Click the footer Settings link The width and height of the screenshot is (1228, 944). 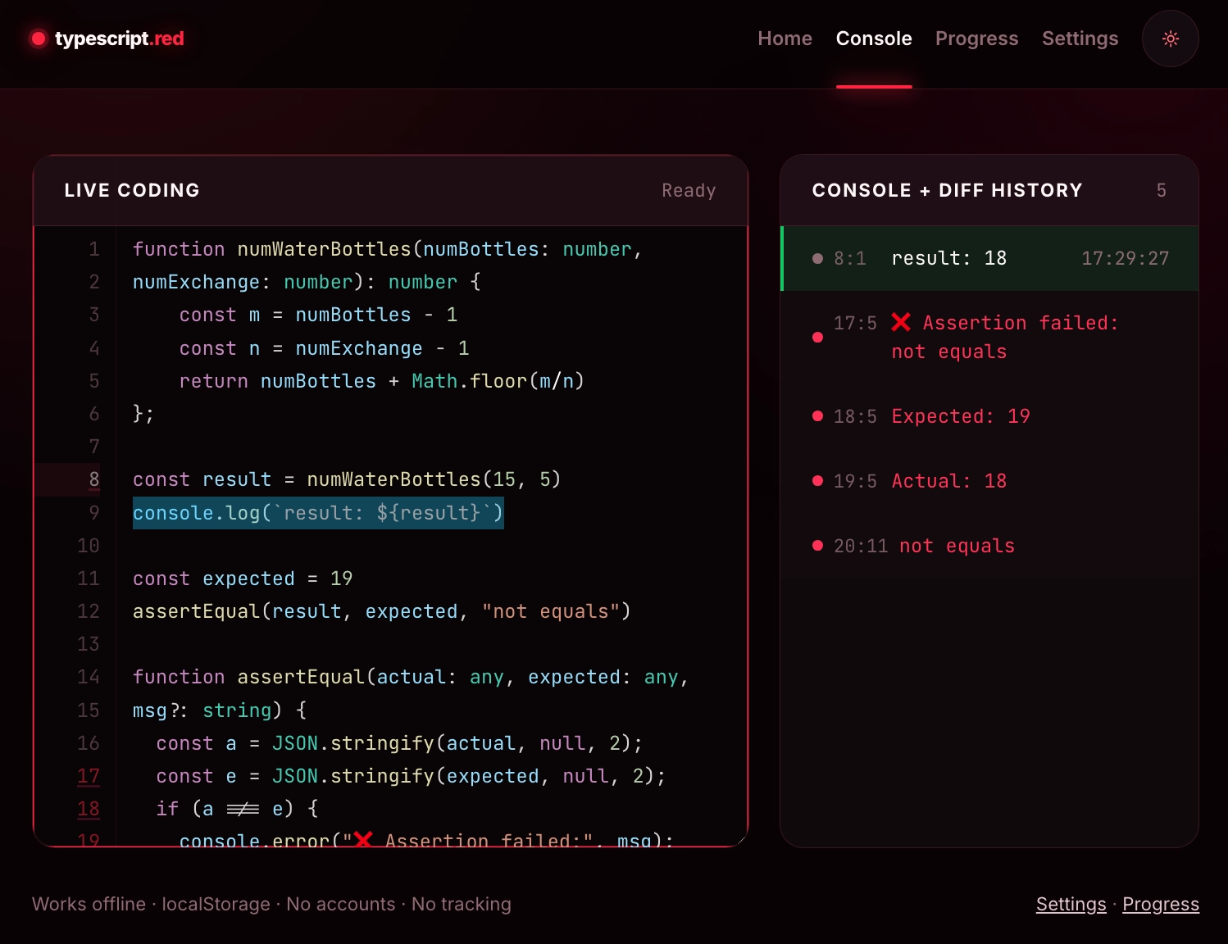pyautogui.click(x=1071, y=904)
